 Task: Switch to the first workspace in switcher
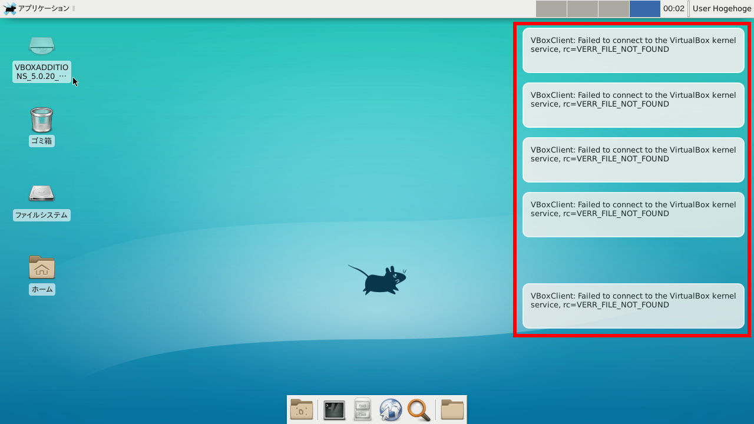point(551,9)
